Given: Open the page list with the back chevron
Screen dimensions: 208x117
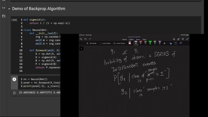Looking at the screenshot, I should click(x=81, y=48).
